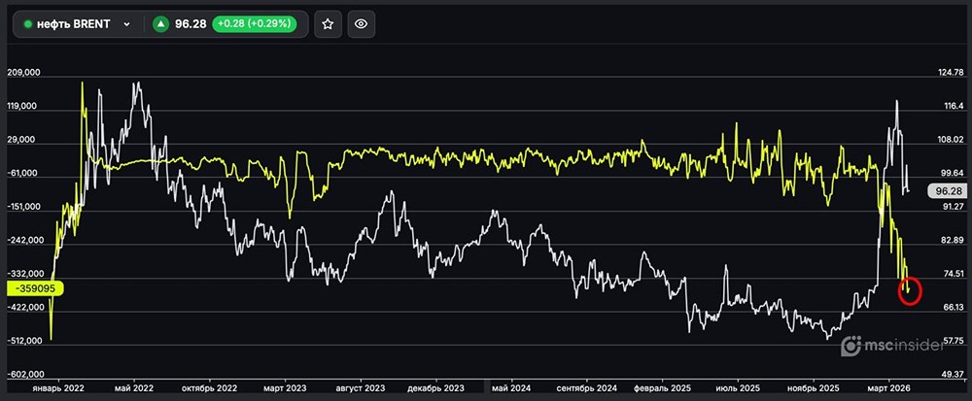Image resolution: width=972 pixels, height=401 pixels.
Task: Expand the instrument dropdown chevron
Action: pos(126,24)
